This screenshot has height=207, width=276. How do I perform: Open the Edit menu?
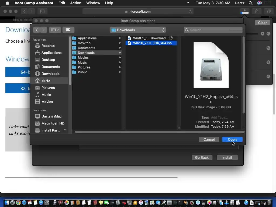click(62, 3)
